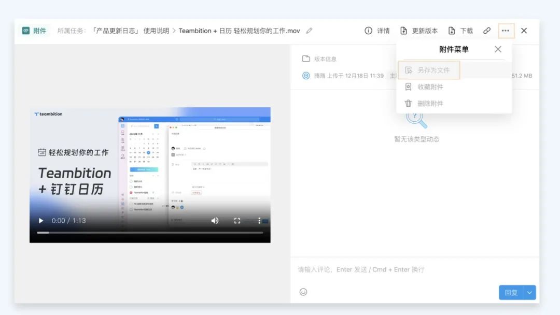Mute the video with speaker icon
560x315 pixels.
tap(215, 221)
